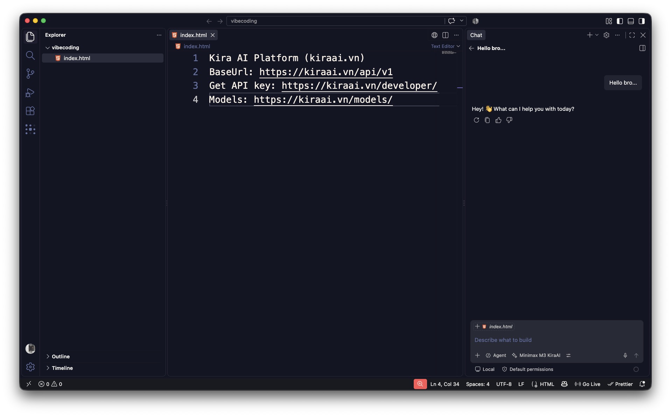The image size is (671, 416).
Task: Select the Chat panel tab
Action: 476,35
